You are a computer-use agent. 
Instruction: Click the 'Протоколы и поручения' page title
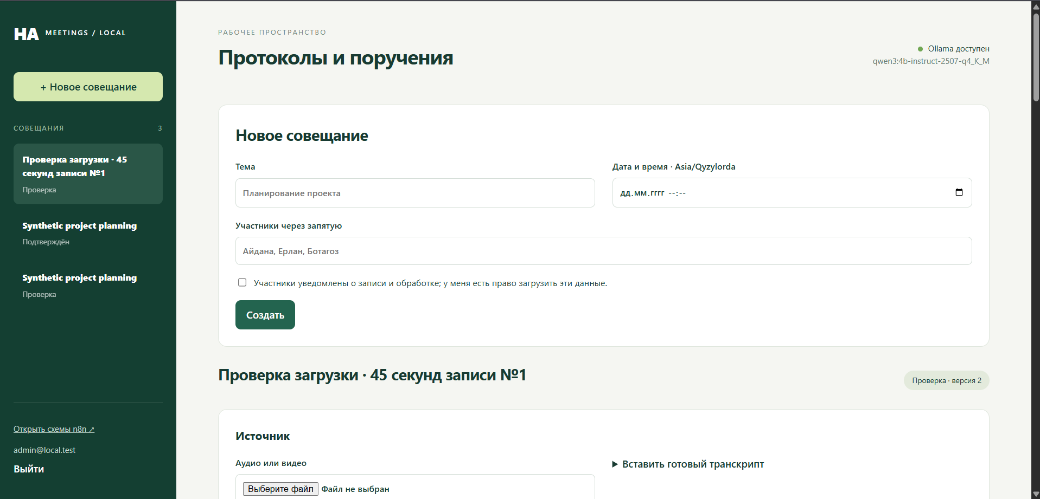tap(335, 58)
